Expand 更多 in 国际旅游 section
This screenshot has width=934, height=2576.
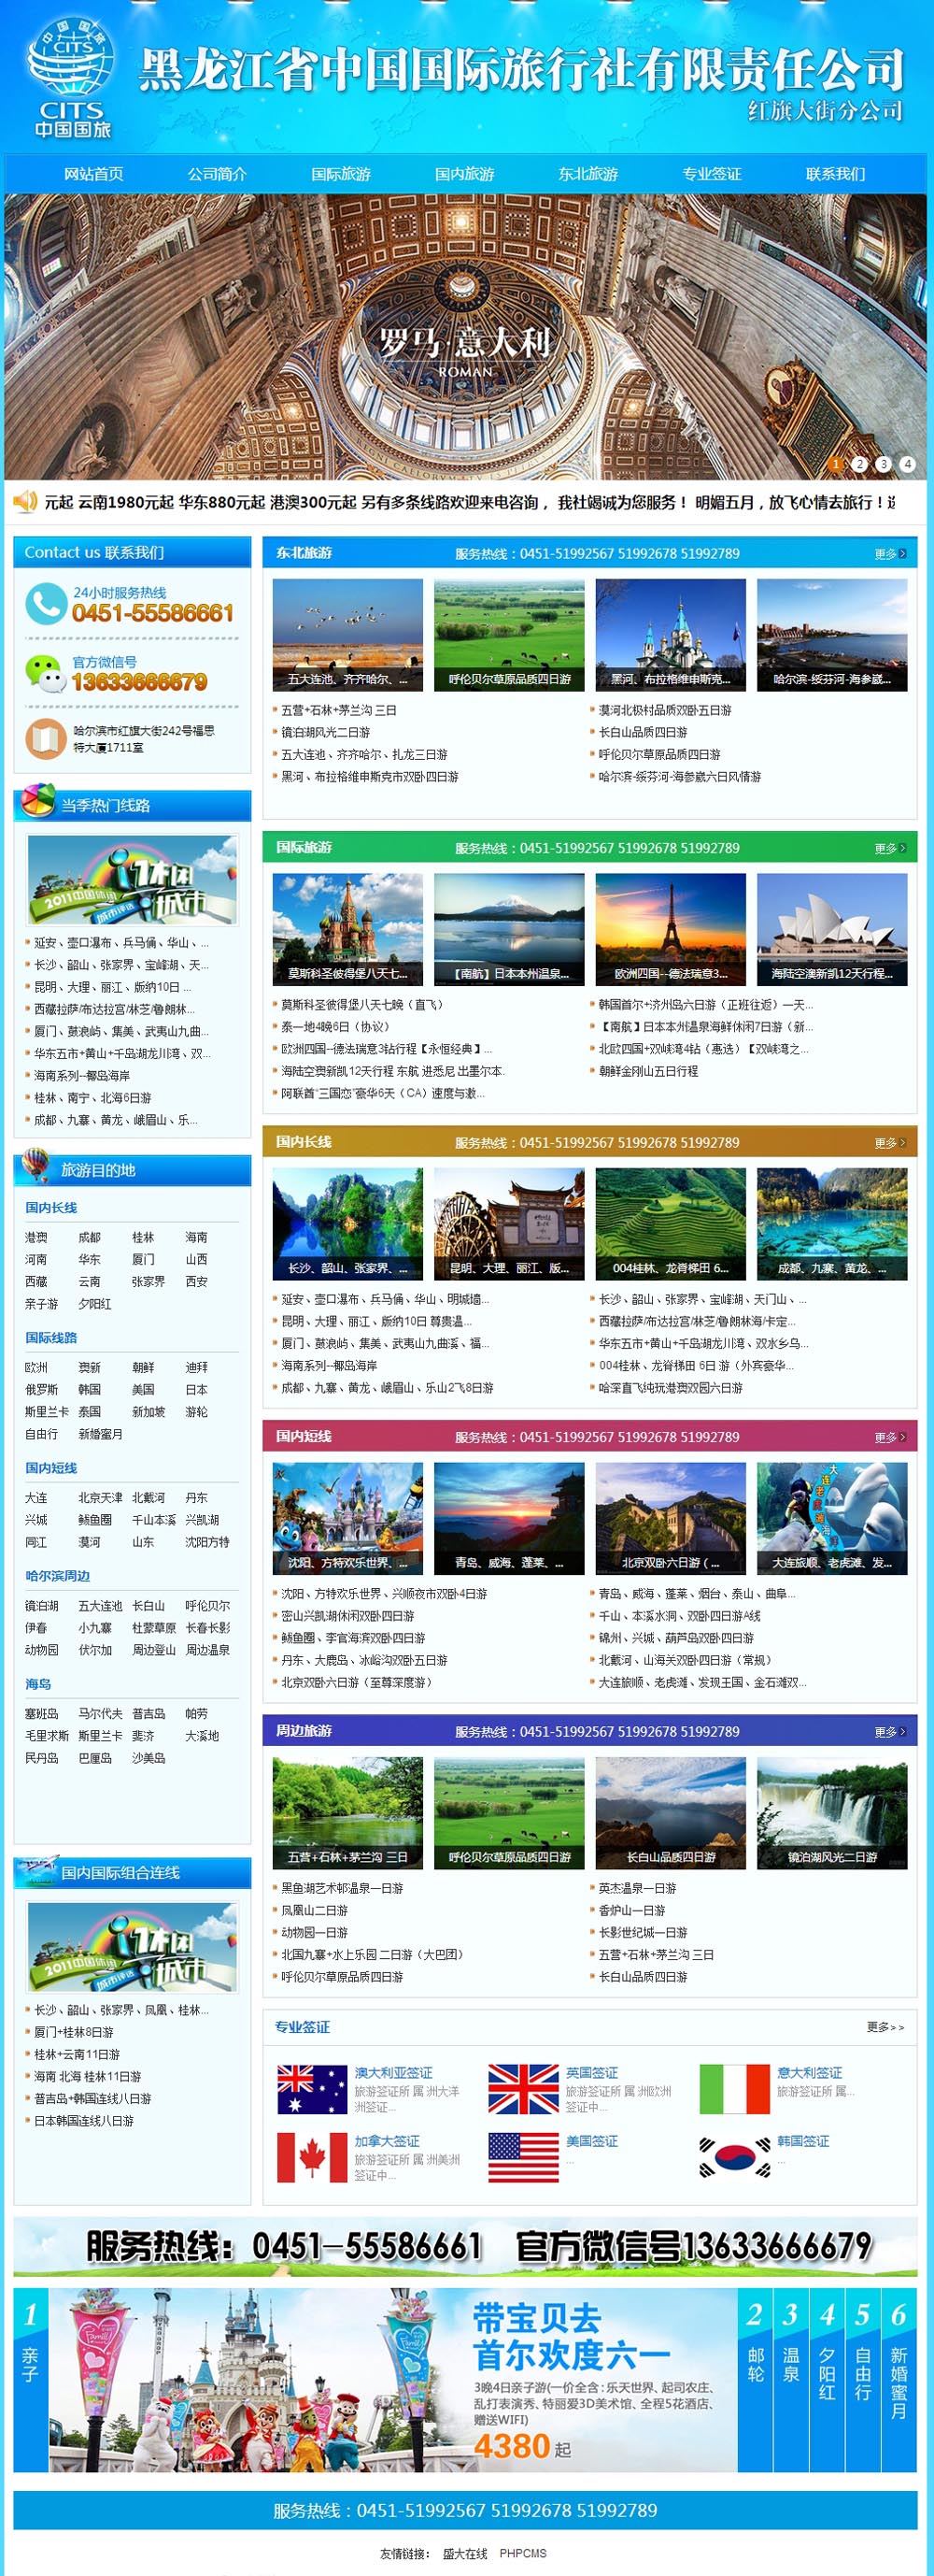[889, 848]
